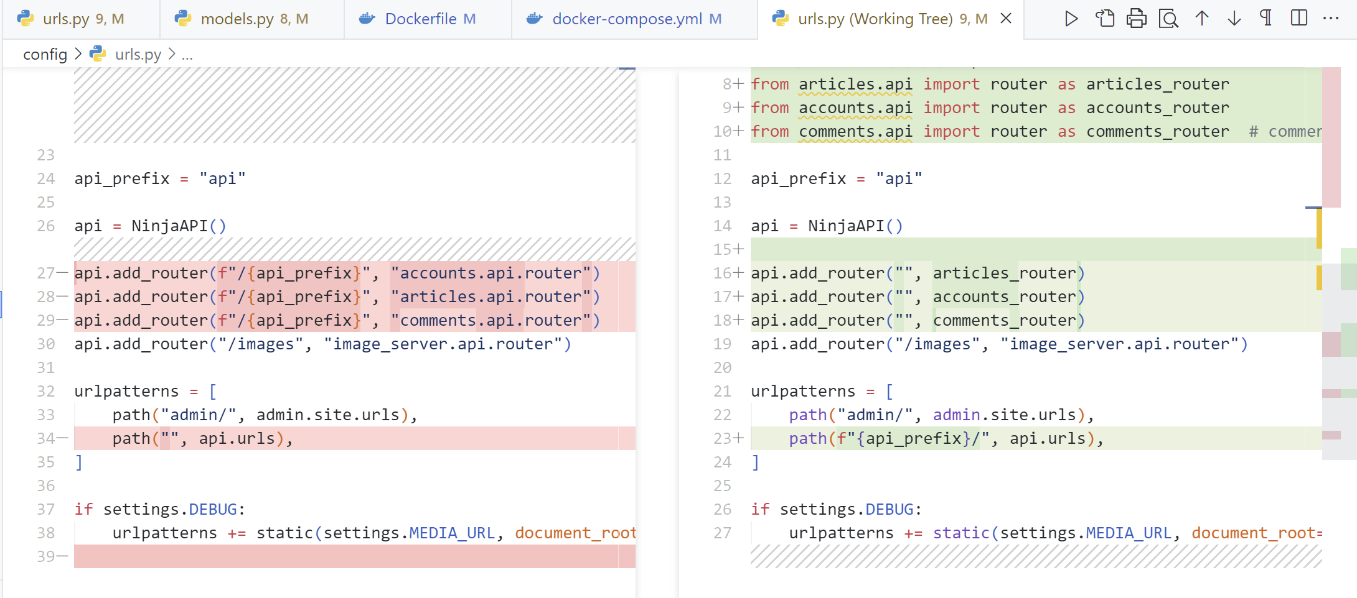Go to next change with down arrow
Image resolution: width=1357 pixels, height=598 pixels.
[x=1234, y=19]
